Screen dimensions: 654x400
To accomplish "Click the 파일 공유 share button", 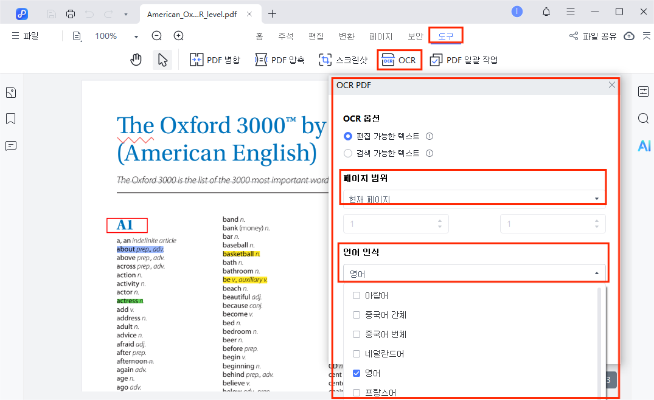I will click(599, 36).
